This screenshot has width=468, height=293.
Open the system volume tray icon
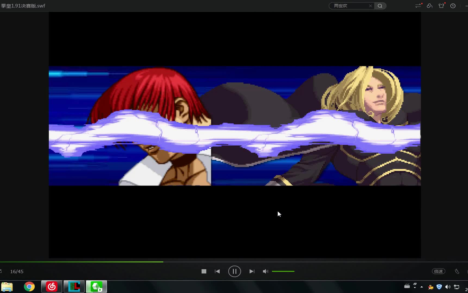coord(448,287)
